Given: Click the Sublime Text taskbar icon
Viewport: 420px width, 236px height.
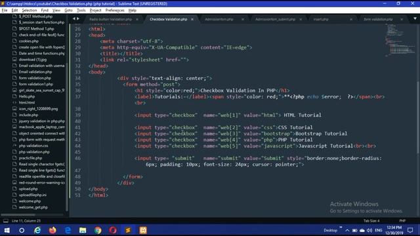Looking at the screenshot, I should click(x=128, y=230).
